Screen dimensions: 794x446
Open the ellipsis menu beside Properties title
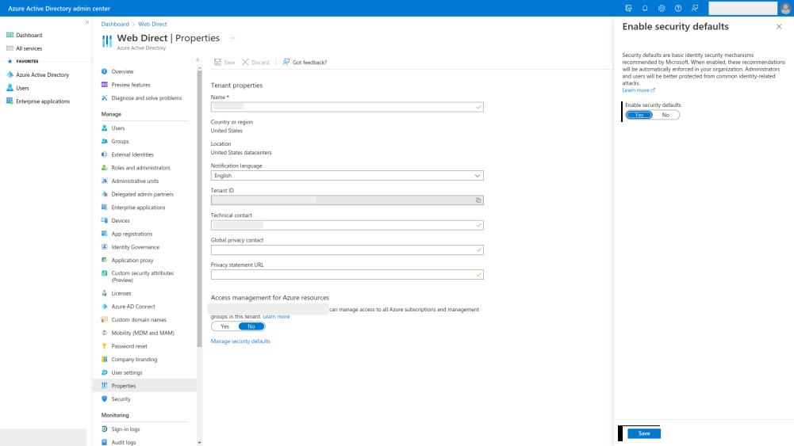[232, 38]
